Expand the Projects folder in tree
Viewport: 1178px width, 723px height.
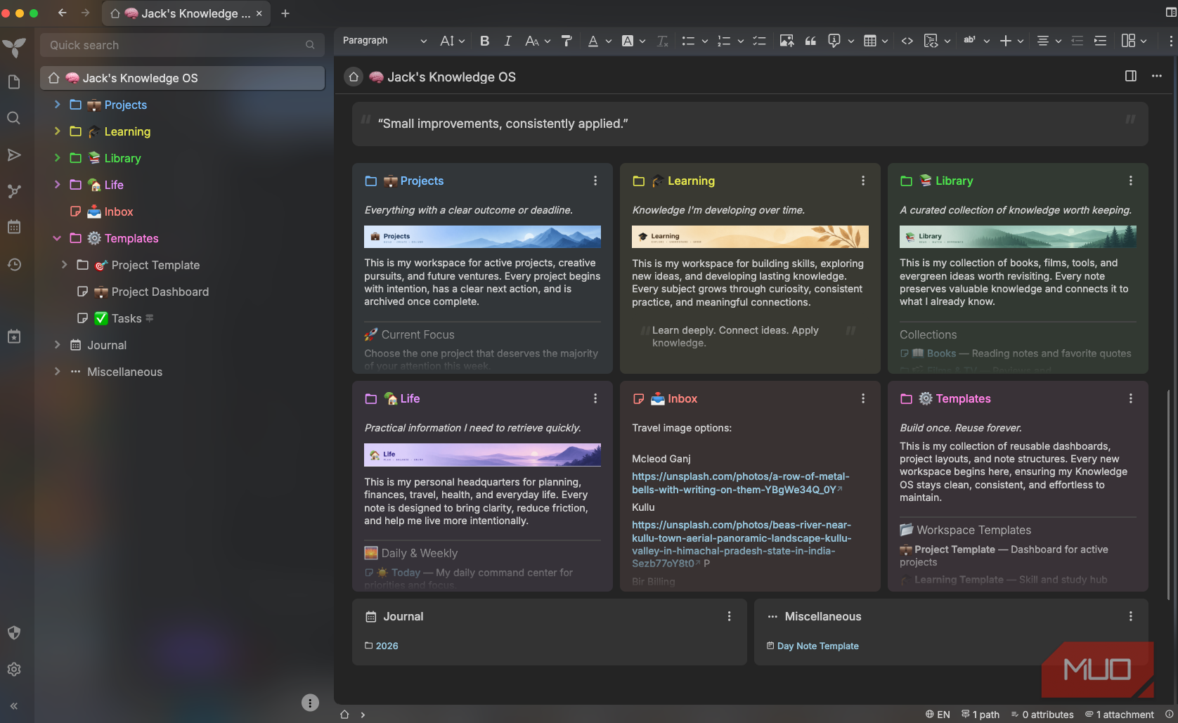58,105
